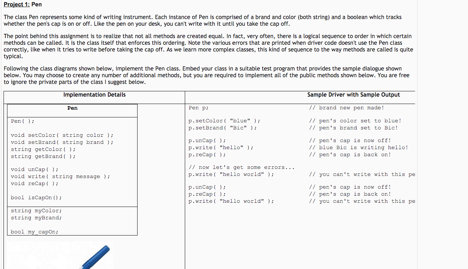The height and width of the screenshot is (269, 468).
Task: Click the Sample Driver with Sample Output header
Action: click(x=354, y=94)
